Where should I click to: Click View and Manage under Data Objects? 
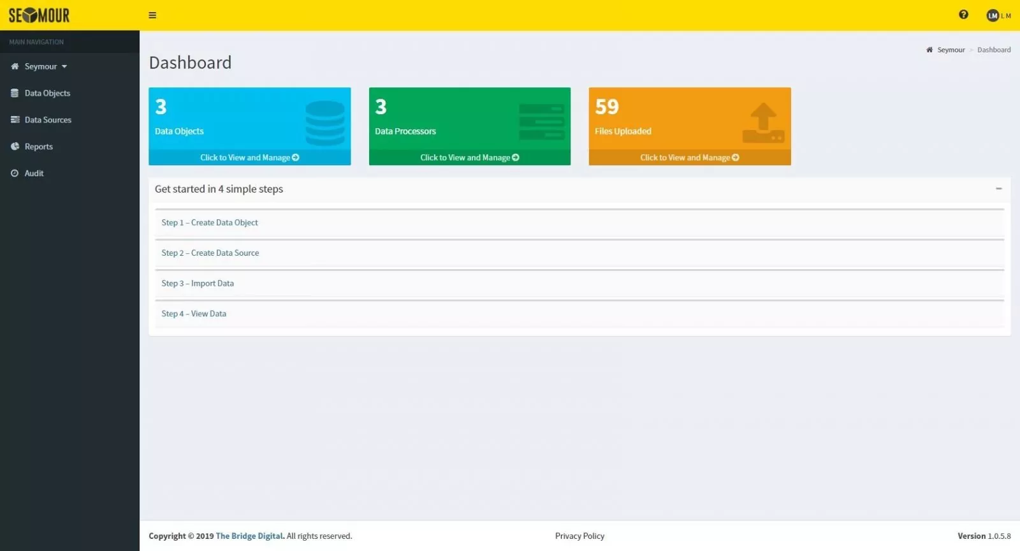point(249,158)
